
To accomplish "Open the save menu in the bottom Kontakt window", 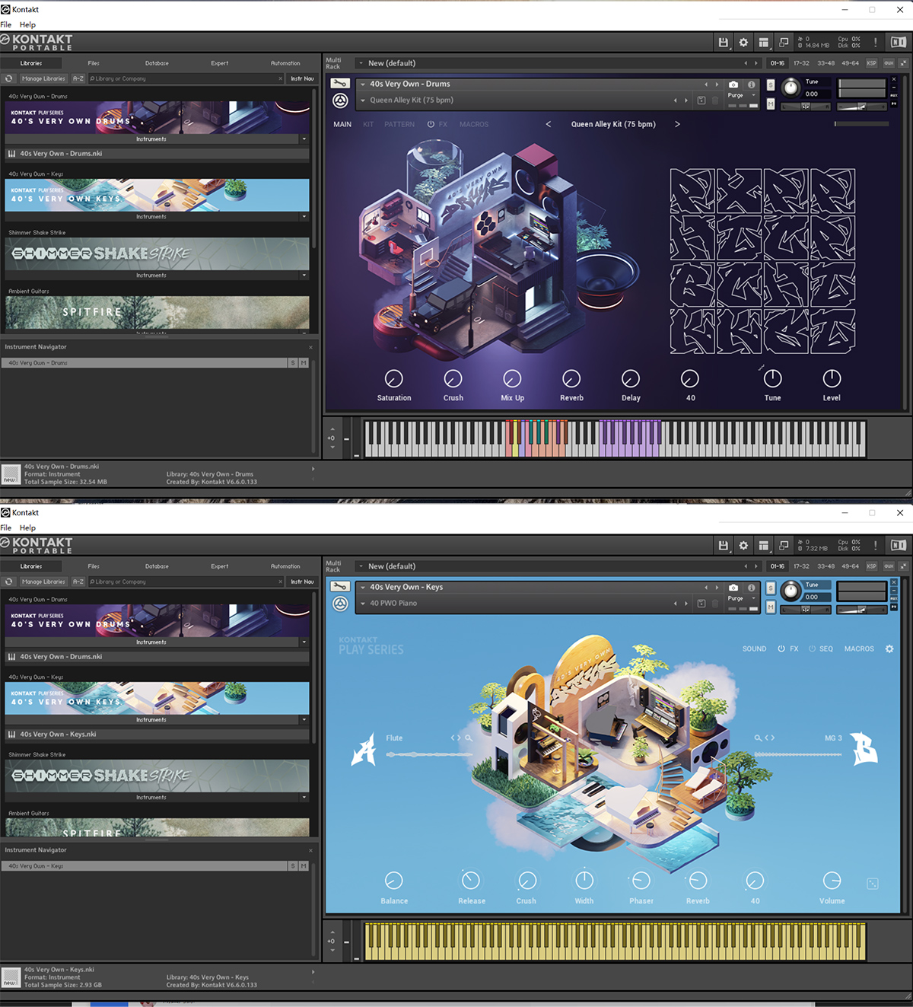I will pos(724,546).
